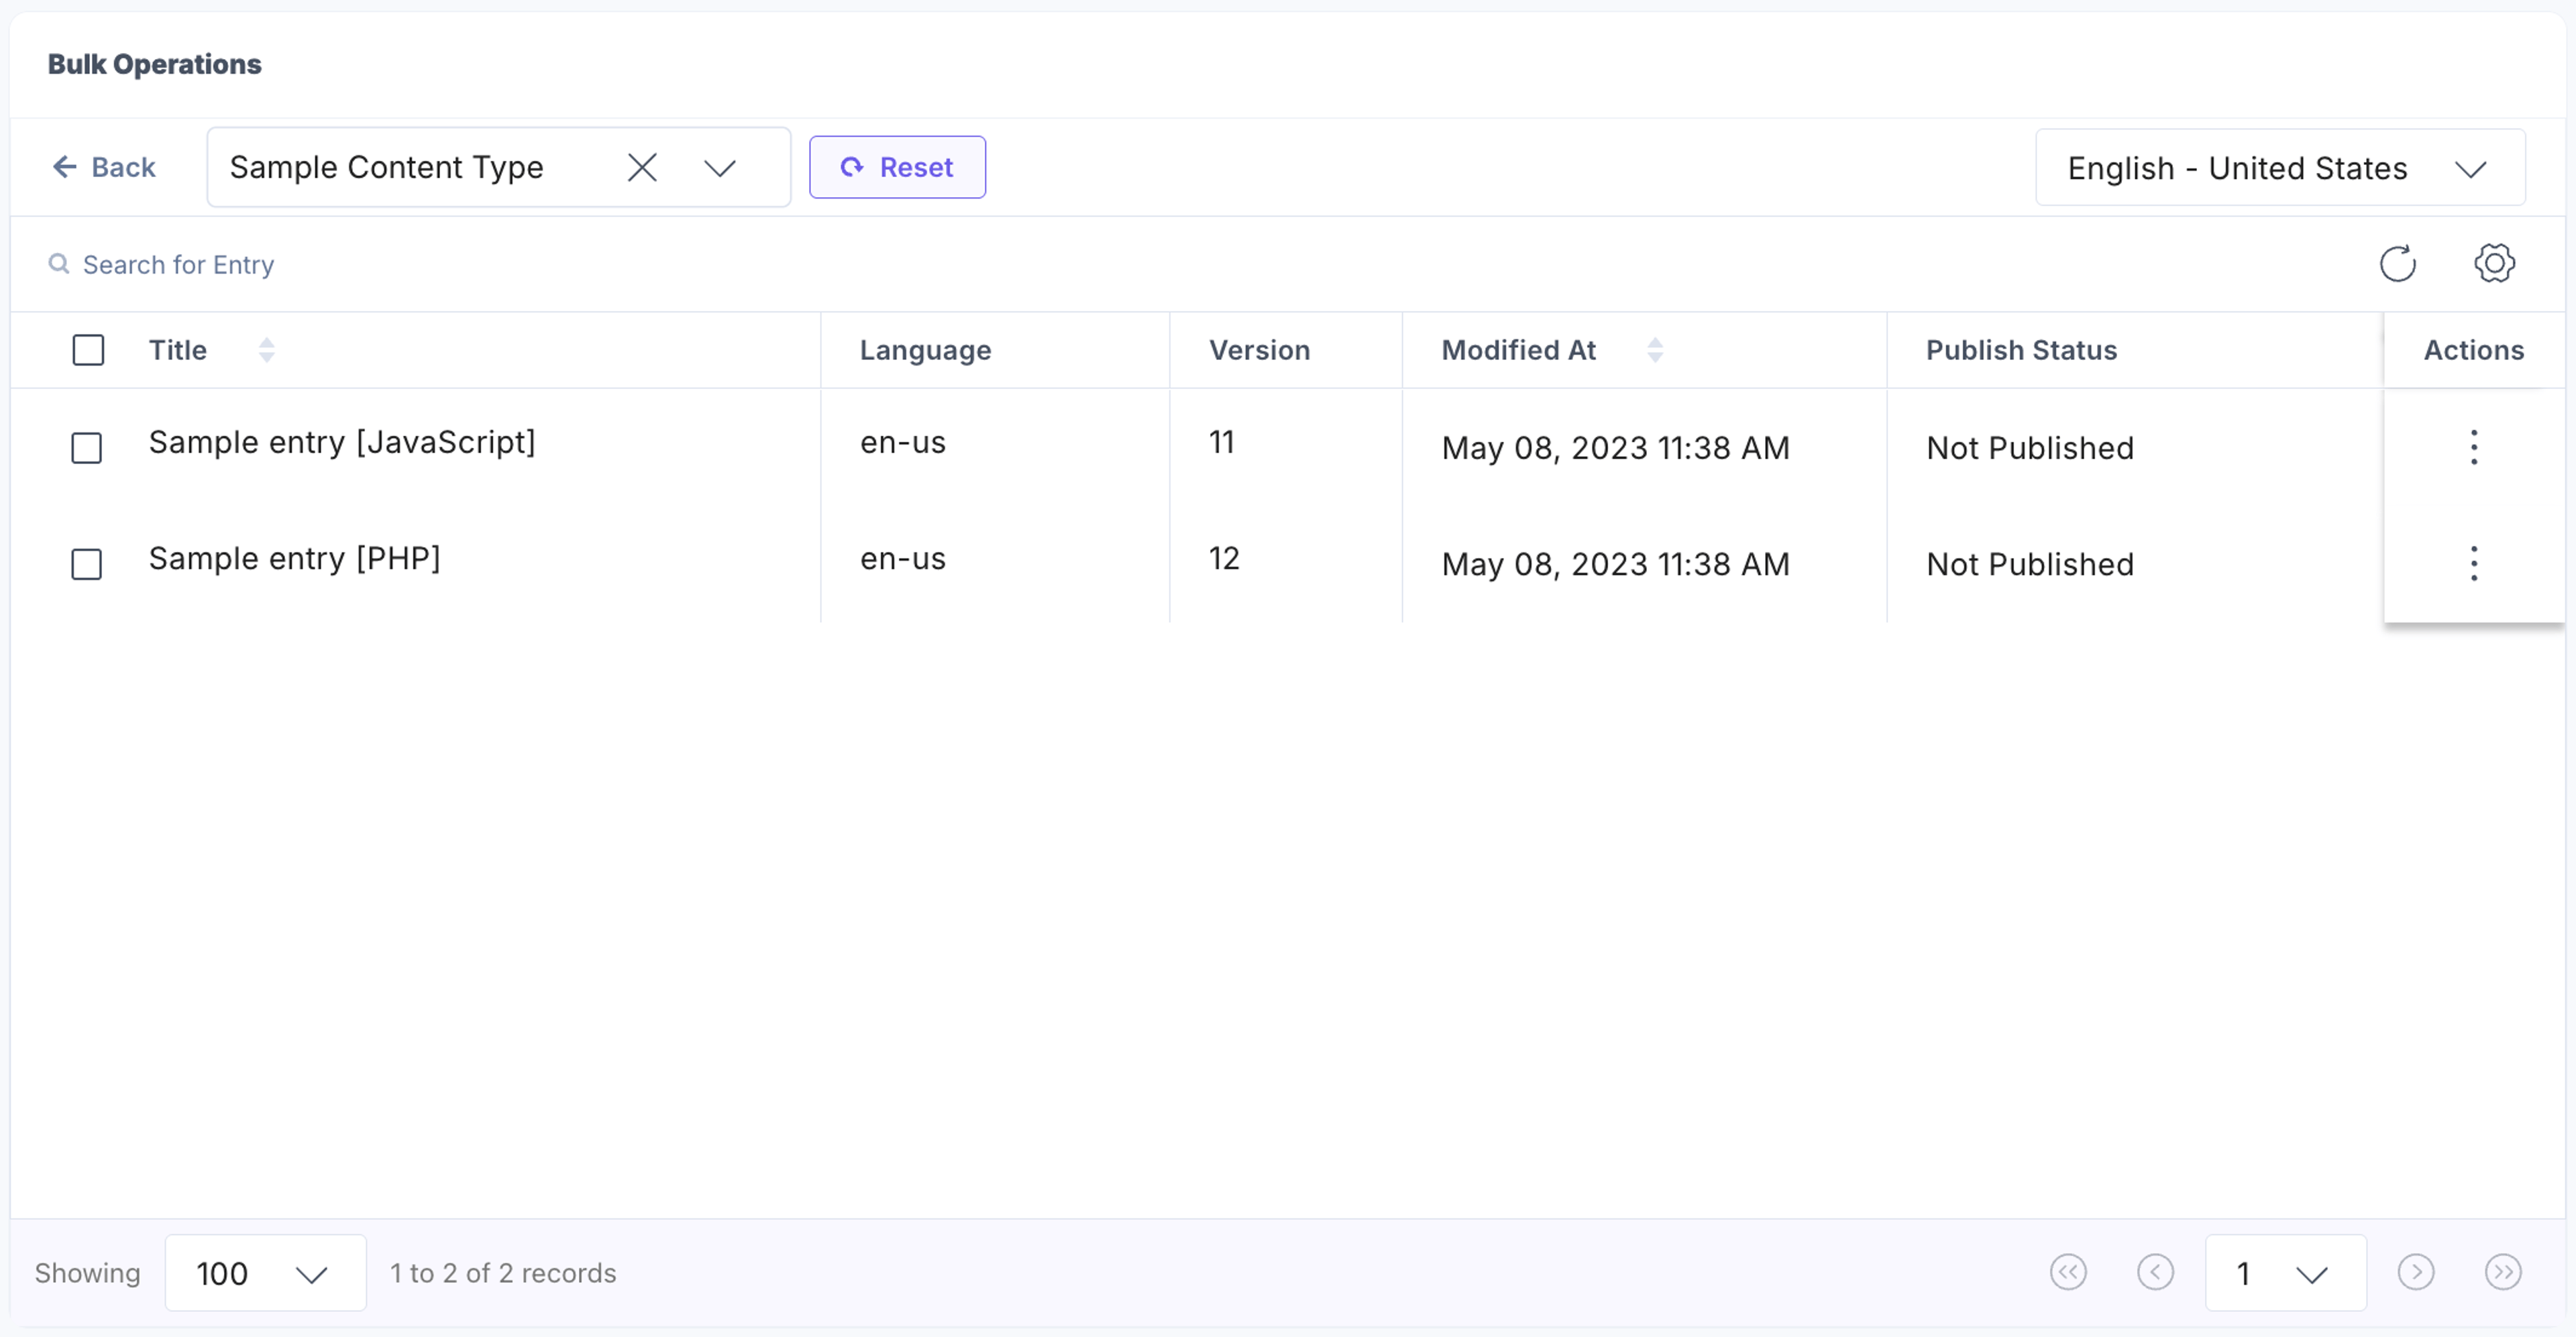
Task: Select the Sample entry [PHP] checkbox
Action: [x=87, y=564]
